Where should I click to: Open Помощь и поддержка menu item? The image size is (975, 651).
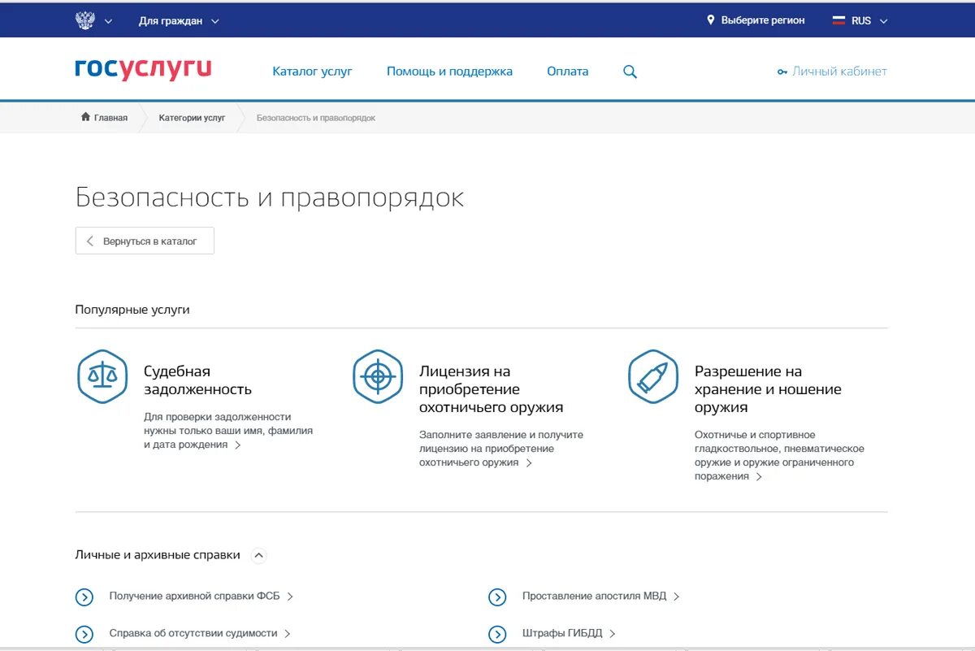coord(449,72)
